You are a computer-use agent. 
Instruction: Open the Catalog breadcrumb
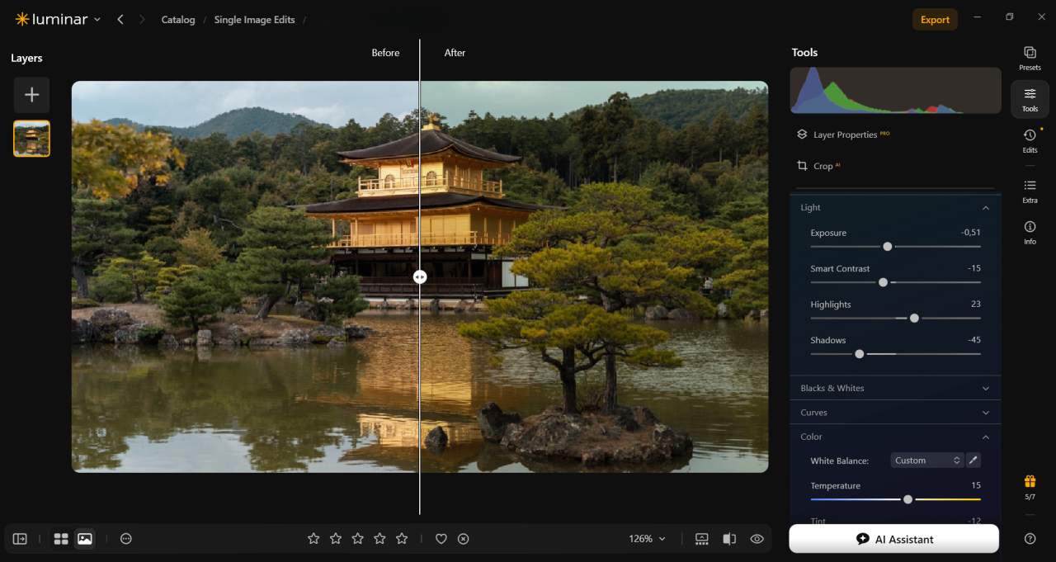[x=178, y=20]
